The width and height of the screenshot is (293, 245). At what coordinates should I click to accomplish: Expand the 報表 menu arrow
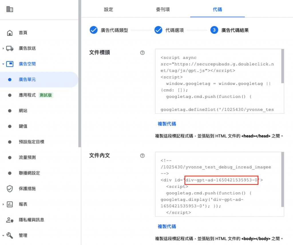pos(3,204)
